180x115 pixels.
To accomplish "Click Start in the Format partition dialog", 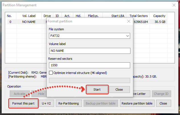I will pos(97,90).
